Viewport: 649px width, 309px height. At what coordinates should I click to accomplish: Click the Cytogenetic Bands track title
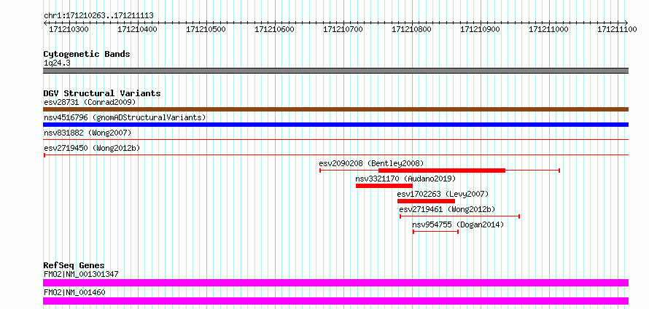click(x=87, y=54)
